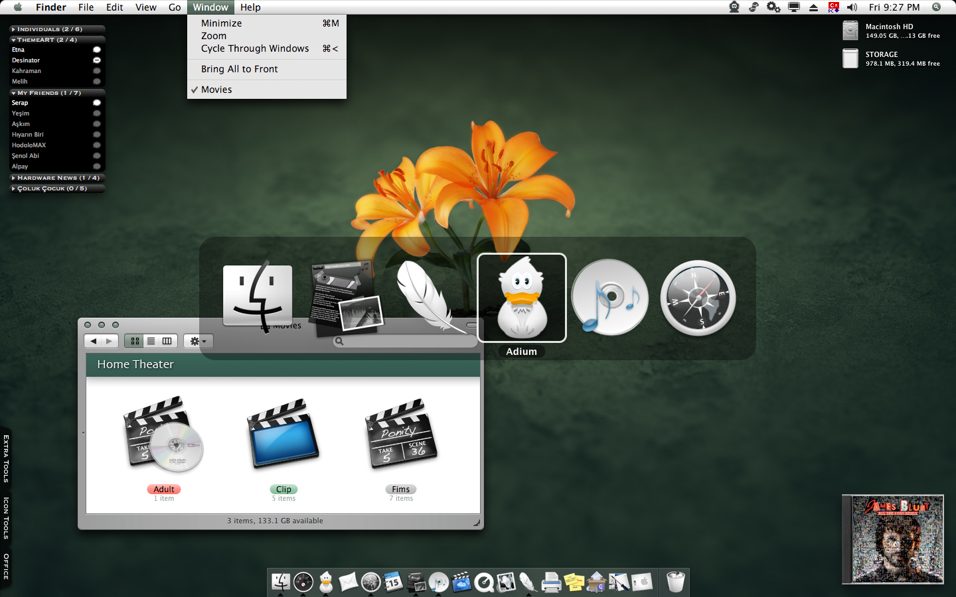Click the Spotlight search icon in menu bar
This screenshot has width=956, height=597.
[x=936, y=7]
